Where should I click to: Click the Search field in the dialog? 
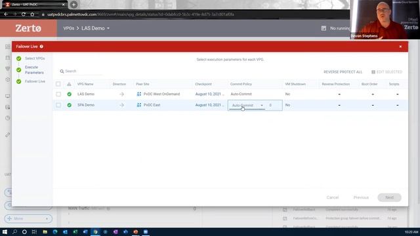pyautogui.click(x=80, y=71)
